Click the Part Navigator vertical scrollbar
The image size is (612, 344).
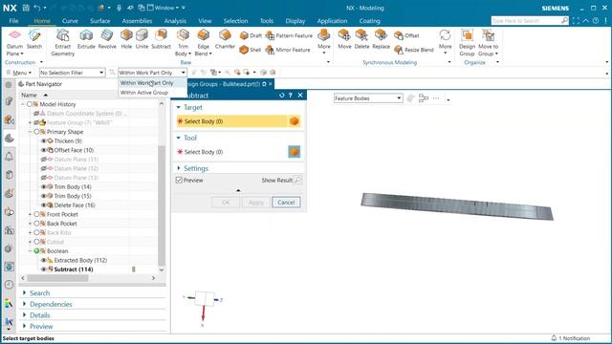click(x=162, y=205)
